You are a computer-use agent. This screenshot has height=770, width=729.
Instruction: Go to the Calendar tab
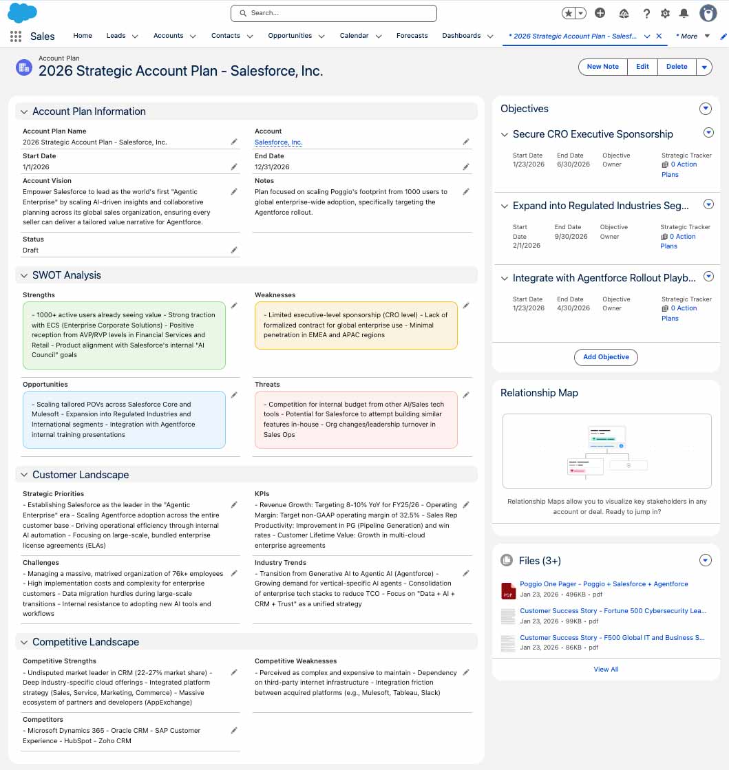355,36
